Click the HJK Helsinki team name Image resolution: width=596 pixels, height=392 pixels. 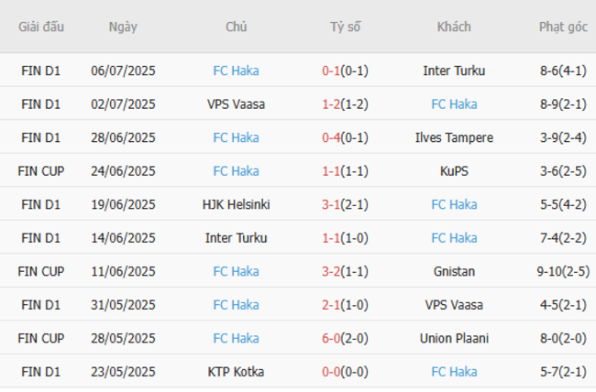point(237,204)
